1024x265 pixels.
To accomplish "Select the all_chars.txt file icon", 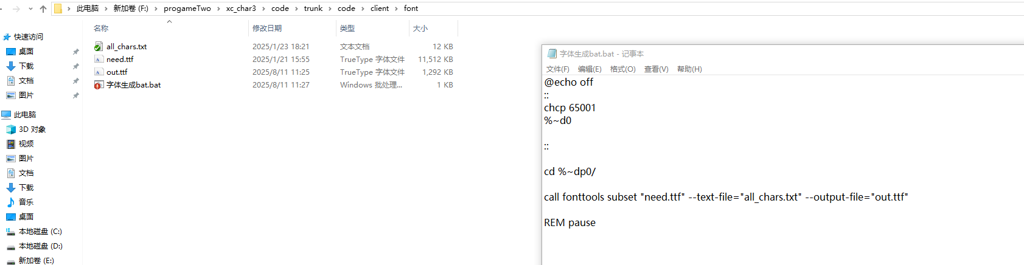I will [99, 46].
